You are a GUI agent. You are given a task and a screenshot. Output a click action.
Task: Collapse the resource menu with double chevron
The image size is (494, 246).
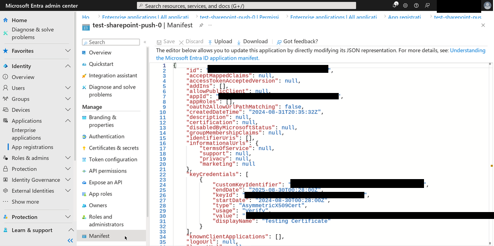tap(145, 42)
